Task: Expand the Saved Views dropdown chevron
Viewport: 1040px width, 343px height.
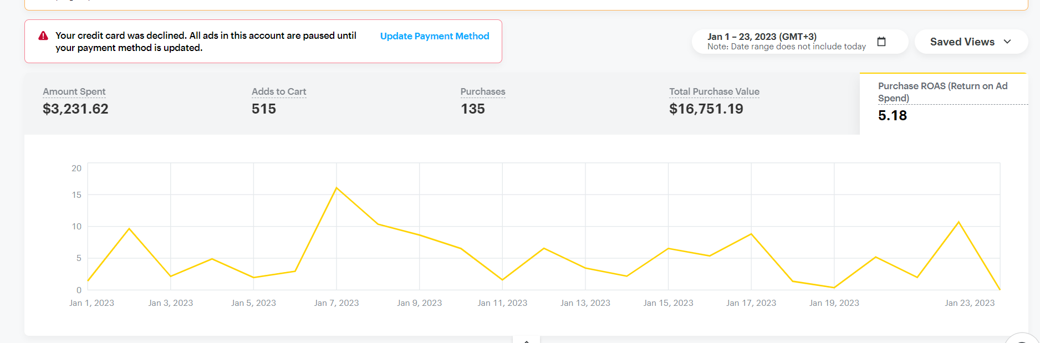Action: click(1007, 42)
